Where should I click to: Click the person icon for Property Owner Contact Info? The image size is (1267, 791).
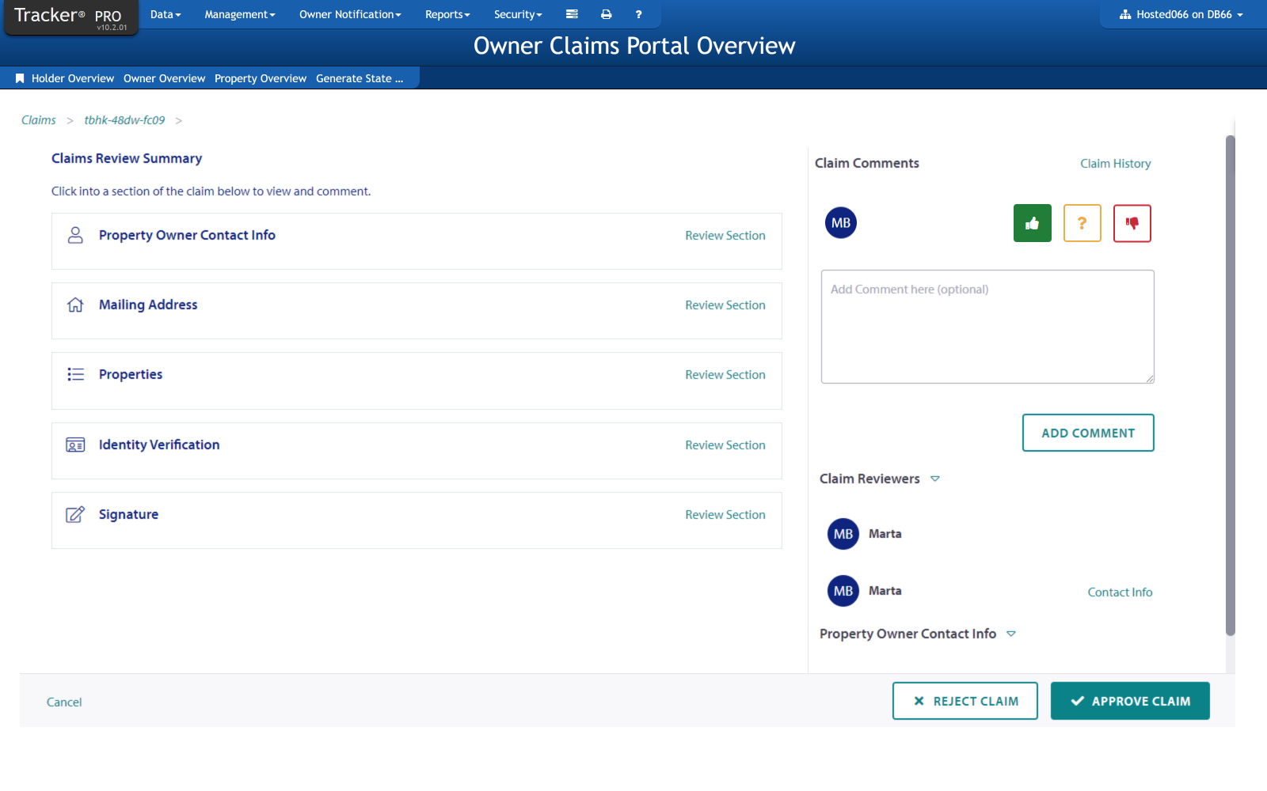tap(75, 235)
